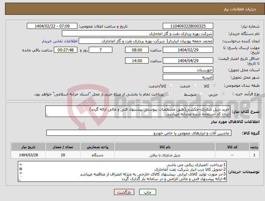Click the remaining days field showing 7
The width and height of the screenshot is (265, 201).
[x=101, y=50]
